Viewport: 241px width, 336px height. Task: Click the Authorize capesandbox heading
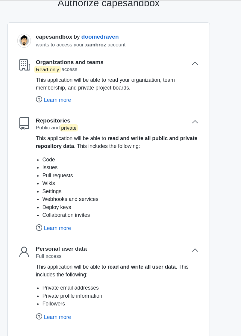[108, 4]
